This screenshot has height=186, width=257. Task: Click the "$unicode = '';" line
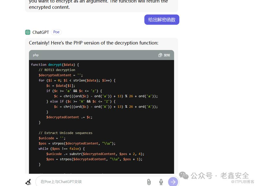click(x=52, y=138)
